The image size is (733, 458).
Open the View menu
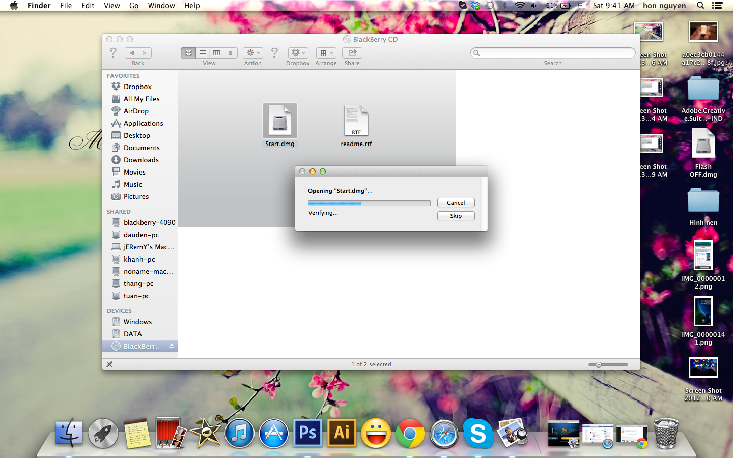pyautogui.click(x=111, y=6)
